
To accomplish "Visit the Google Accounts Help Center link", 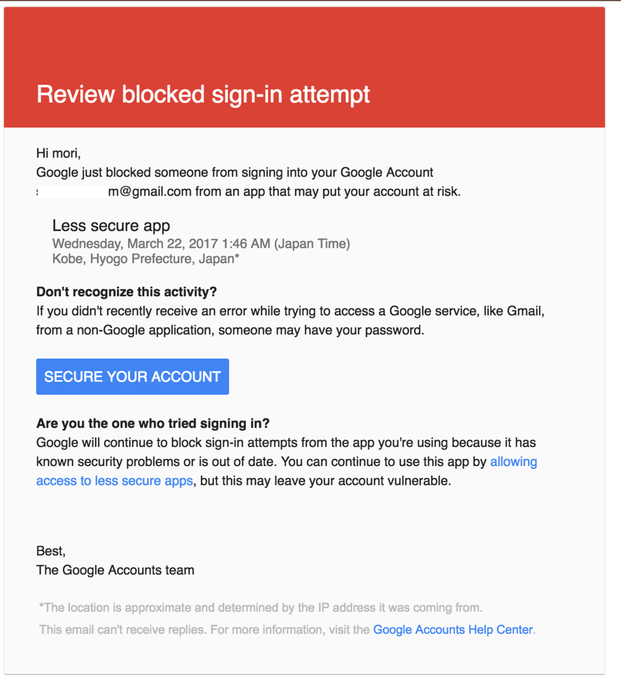I will click(x=453, y=630).
